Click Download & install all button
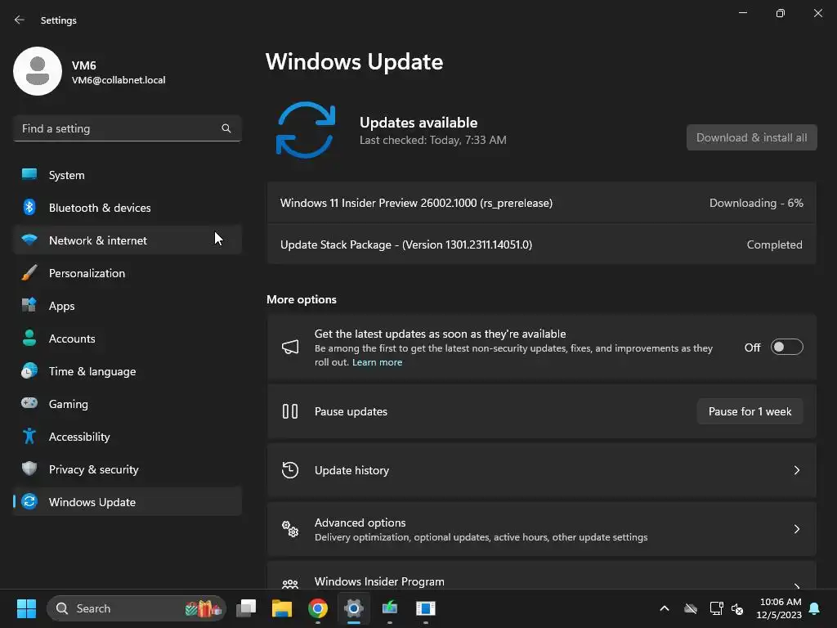 point(752,137)
